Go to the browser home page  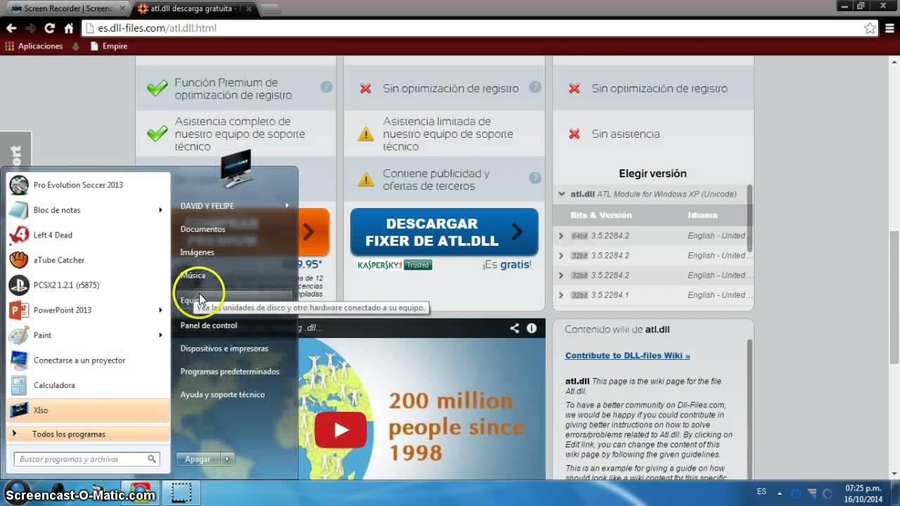click(68, 28)
